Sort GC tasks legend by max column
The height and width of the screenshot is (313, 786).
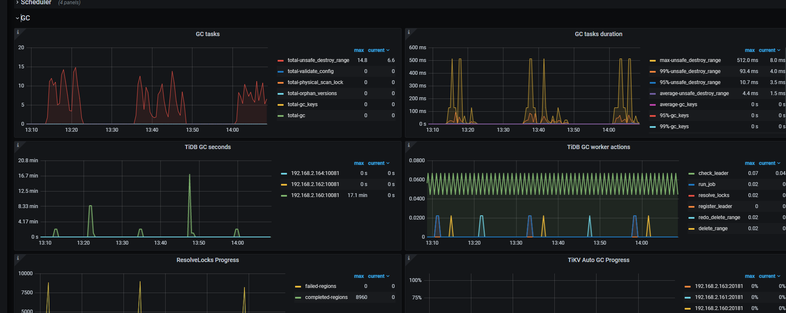coord(359,50)
